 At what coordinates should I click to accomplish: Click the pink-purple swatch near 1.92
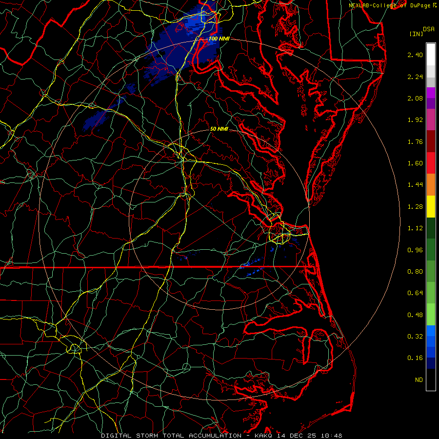(x=431, y=120)
